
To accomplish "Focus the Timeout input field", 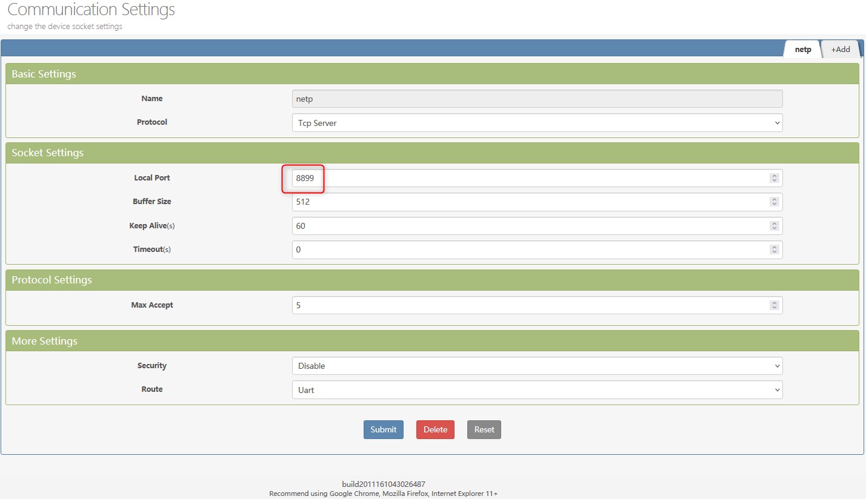I will [537, 249].
